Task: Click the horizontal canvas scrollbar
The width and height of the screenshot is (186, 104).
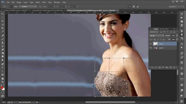Action: [x=110, y=102]
